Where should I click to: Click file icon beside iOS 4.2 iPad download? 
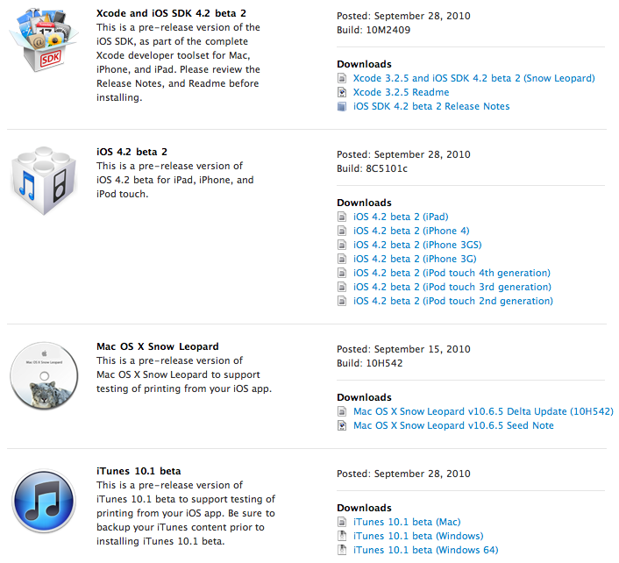(x=342, y=217)
